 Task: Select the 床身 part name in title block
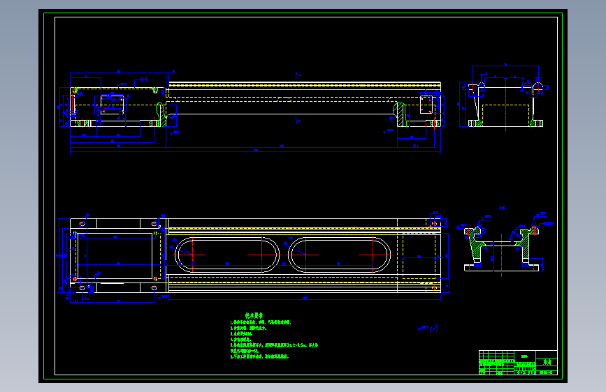click(x=547, y=362)
